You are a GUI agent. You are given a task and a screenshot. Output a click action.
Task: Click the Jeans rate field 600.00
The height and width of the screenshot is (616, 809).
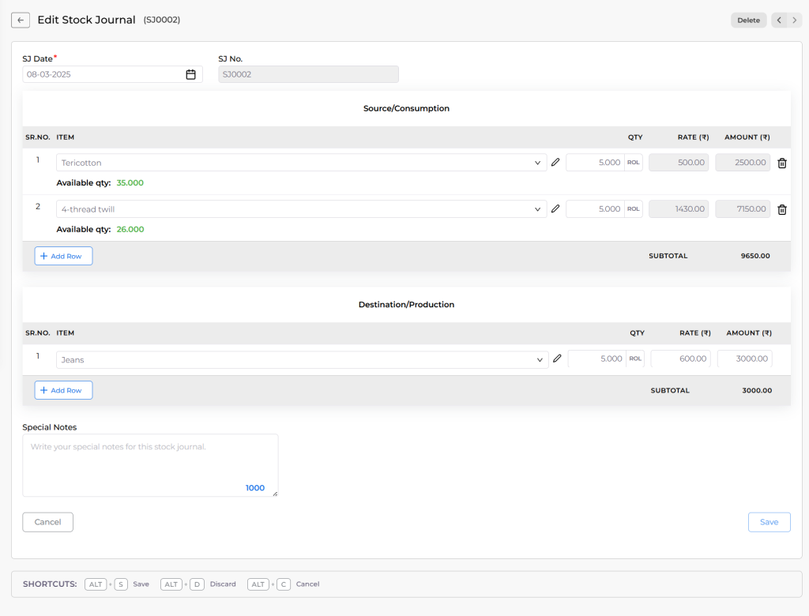[680, 359]
